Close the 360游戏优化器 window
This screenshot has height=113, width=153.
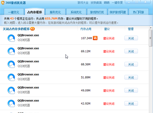tap(145, 2)
